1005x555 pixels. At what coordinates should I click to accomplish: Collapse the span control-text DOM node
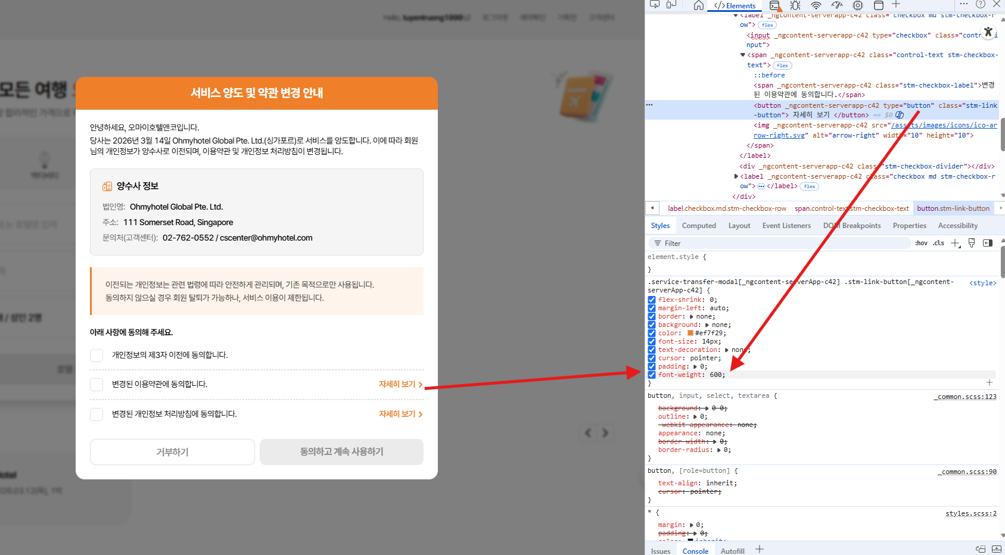(743, 55)
